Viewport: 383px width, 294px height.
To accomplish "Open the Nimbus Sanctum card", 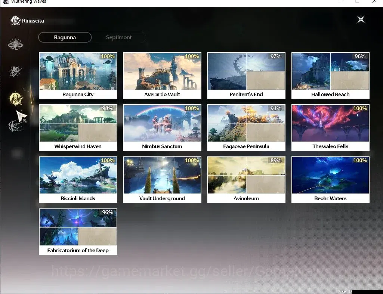I will pyautogui.click(x=162, y=128).
